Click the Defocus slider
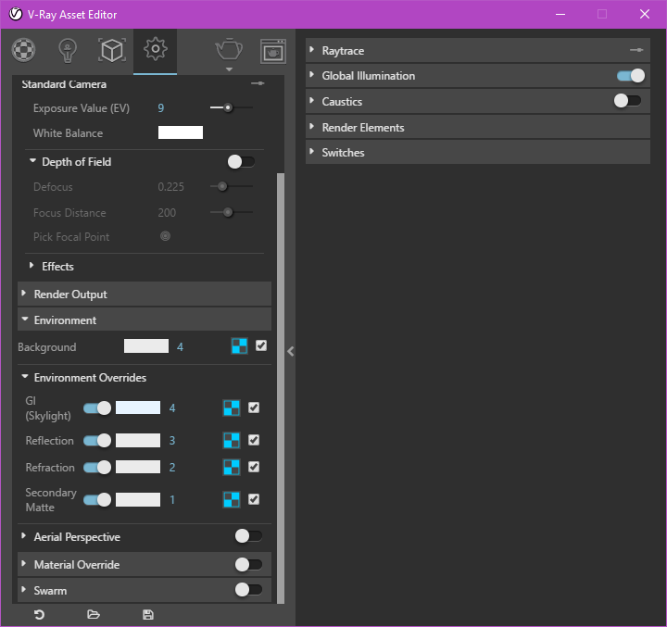The height and width of the screenshot is (627, 667). coord(232,186)
